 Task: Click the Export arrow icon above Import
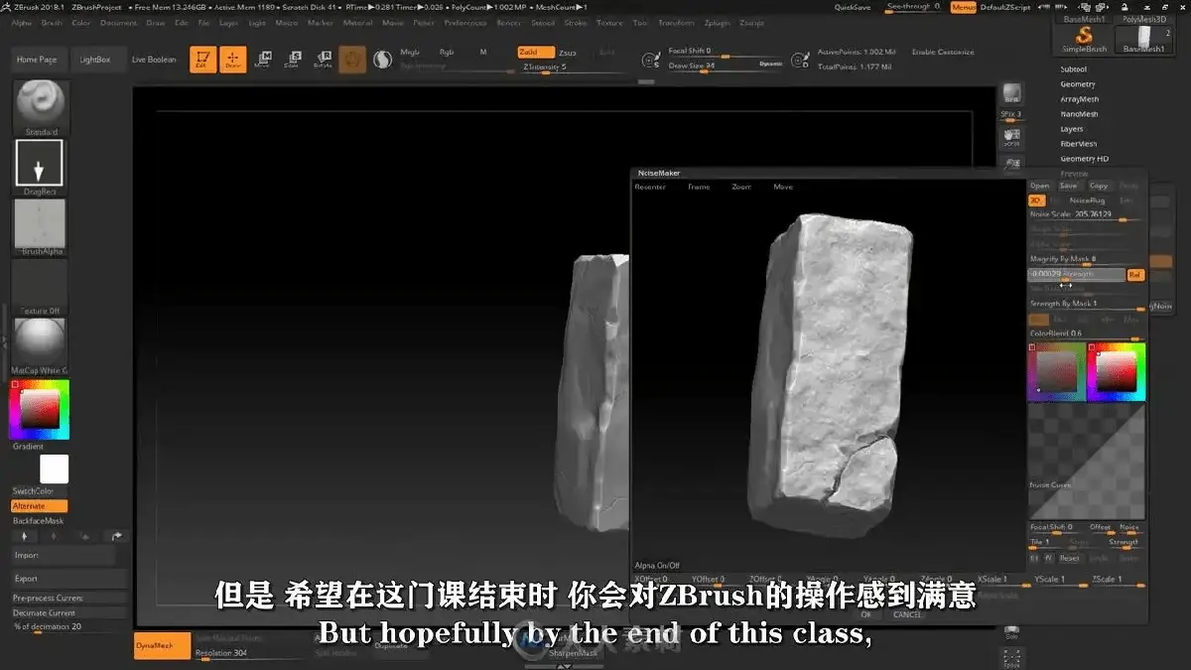pos(117,536)
